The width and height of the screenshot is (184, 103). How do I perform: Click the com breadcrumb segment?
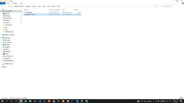coord(49,6)
